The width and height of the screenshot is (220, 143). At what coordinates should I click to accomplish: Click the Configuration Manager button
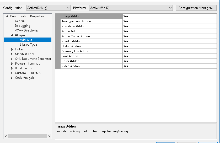pos(196,8)
